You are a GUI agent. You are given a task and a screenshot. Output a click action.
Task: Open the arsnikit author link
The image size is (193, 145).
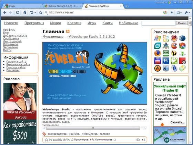[57, 140]
